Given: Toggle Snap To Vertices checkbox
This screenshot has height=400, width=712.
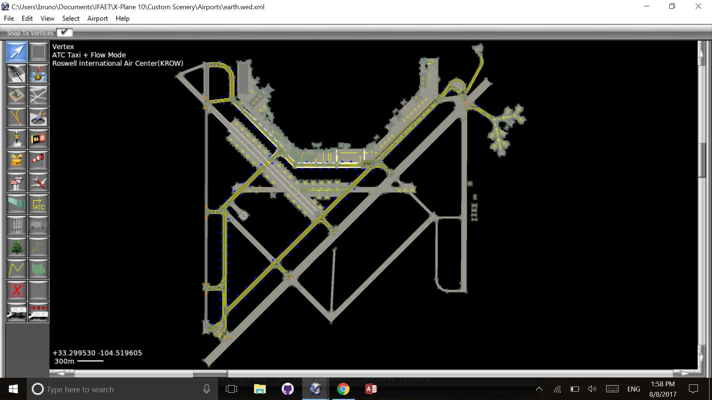Looking at the screenshot, I should click(x=65, y=33).
